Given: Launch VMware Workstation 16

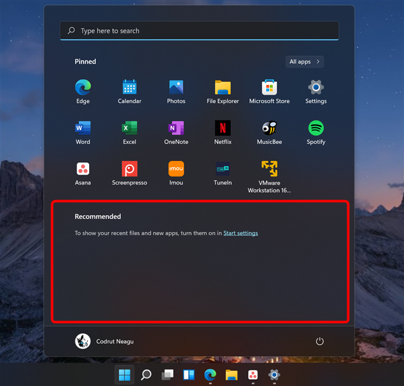Looking at the screenshot, I should click(x=269, y=176).
